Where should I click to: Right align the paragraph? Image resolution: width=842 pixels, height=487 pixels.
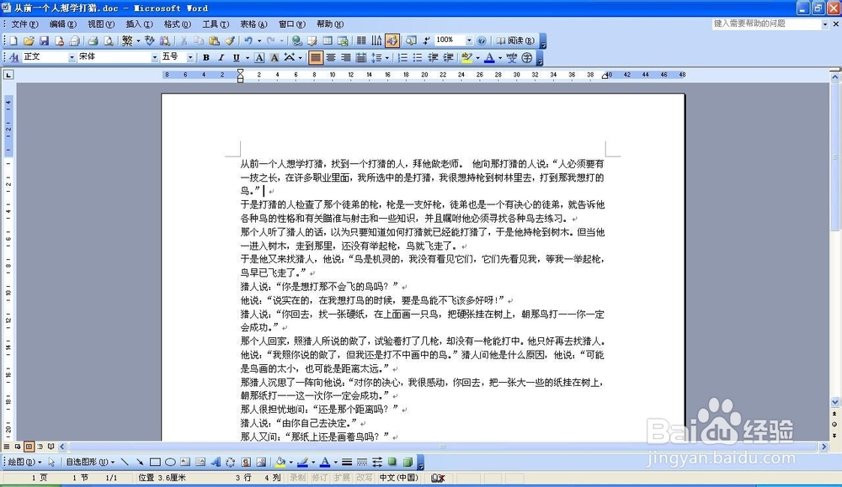[x=346, y=57]
